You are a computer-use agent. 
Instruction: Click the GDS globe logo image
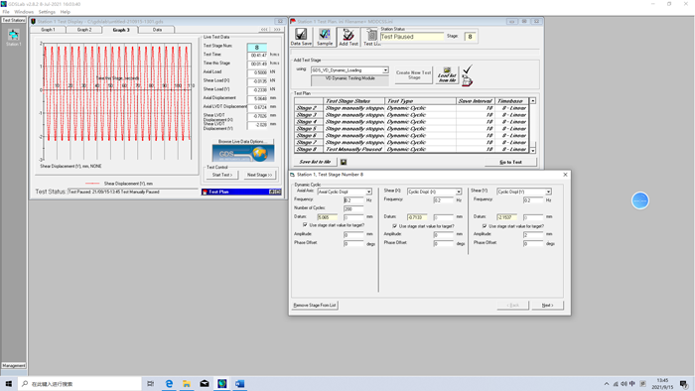tap(243, 154)
